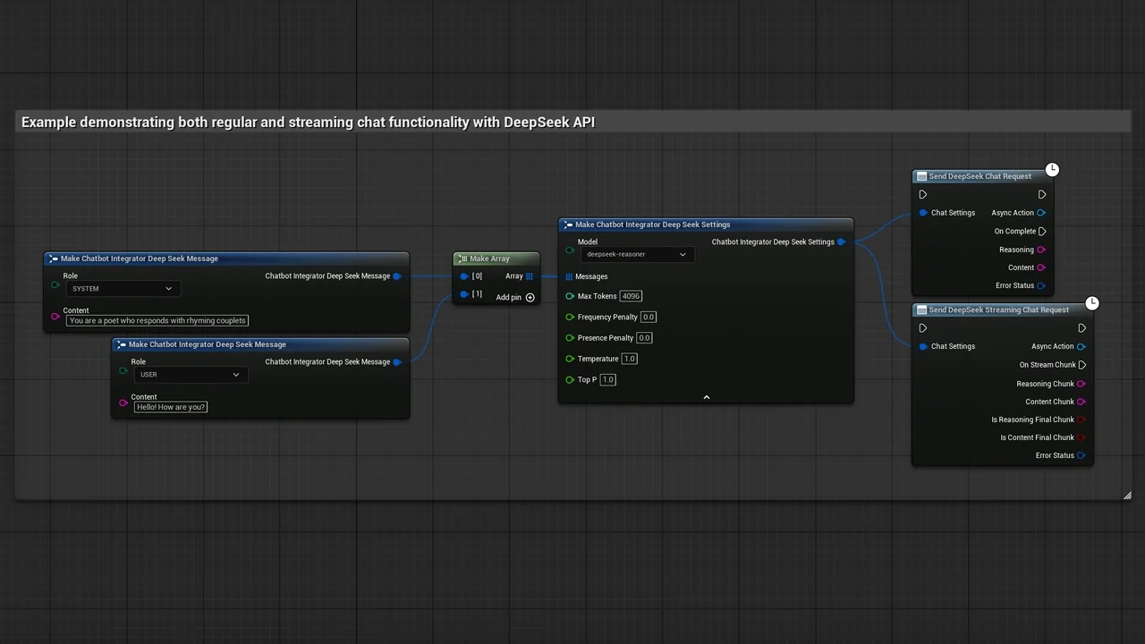Click the Max Tokens value field
The image size is (1145, 644).
[x=631, y=296]
